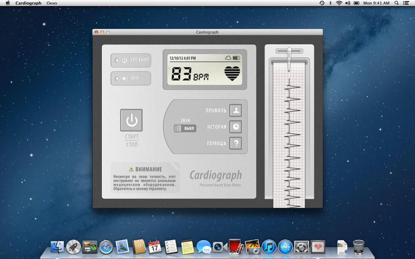Open Contacts from the Dock

[x=139, y=247]
